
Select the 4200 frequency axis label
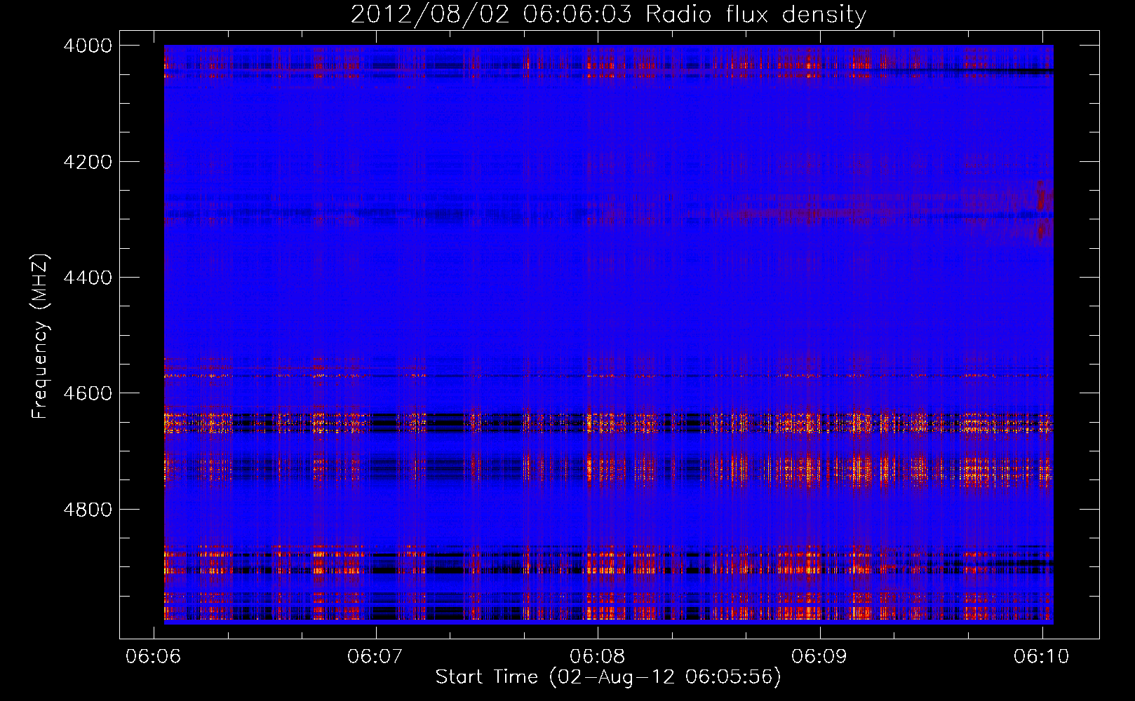coord(88,162)
